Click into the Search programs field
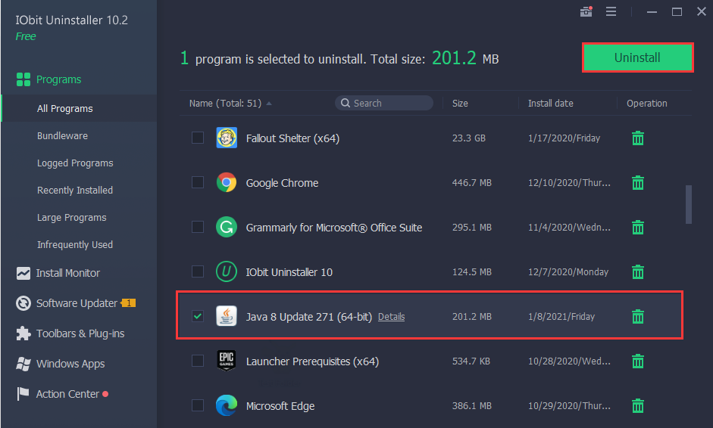 [384, 103]
